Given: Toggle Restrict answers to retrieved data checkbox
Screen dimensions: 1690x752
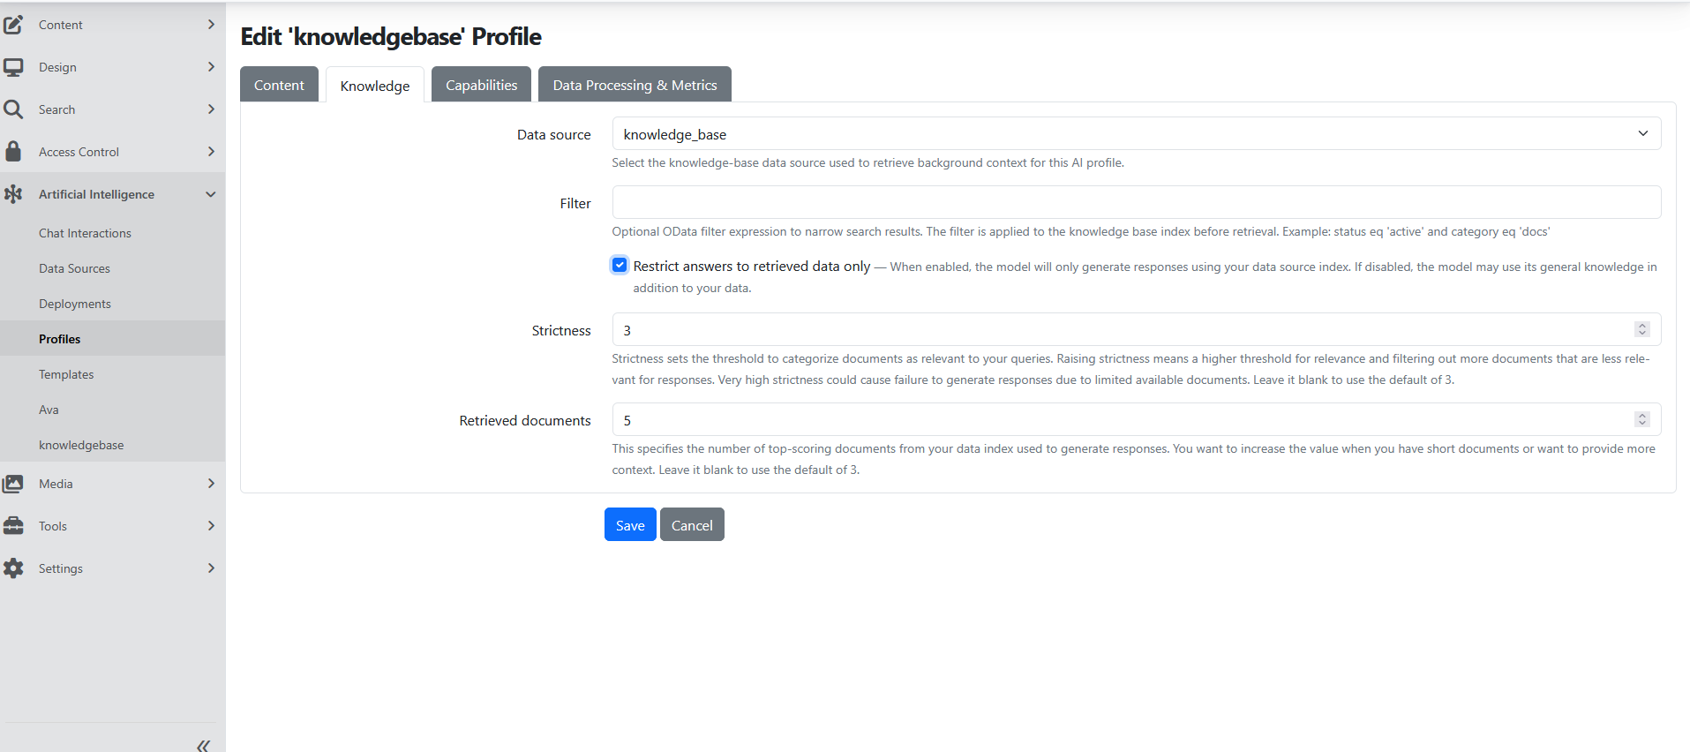Looking at the screenshot, I should click(620, 265).
